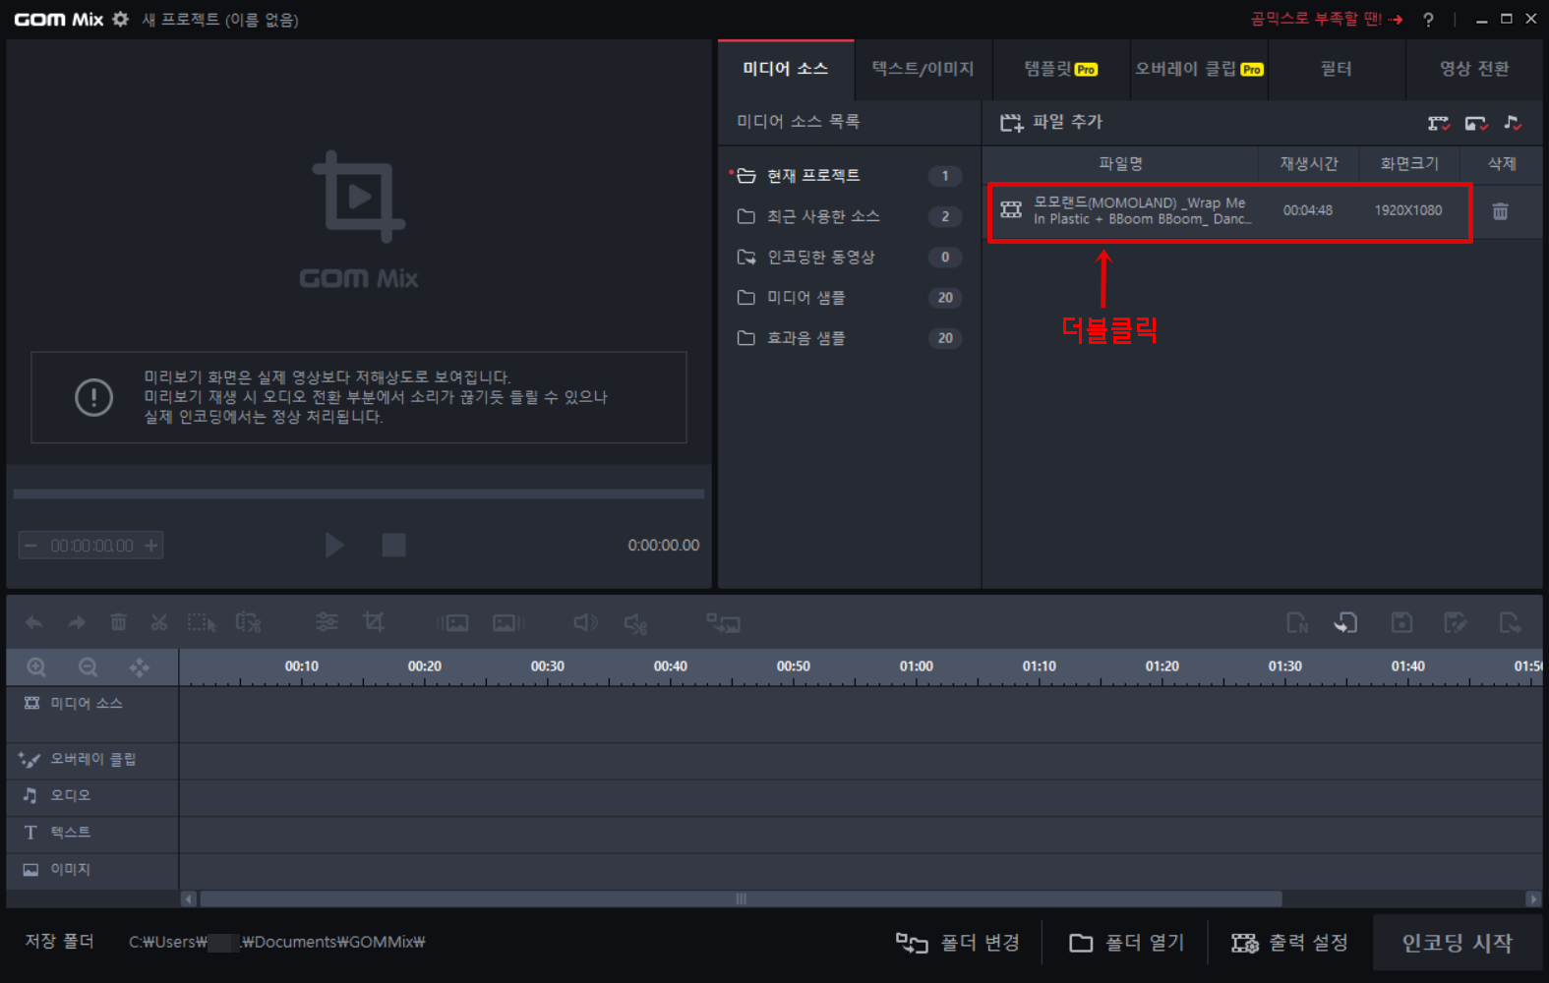
Task: Select the dashed-rectangle area selection tool
Action: click(202, 622)
